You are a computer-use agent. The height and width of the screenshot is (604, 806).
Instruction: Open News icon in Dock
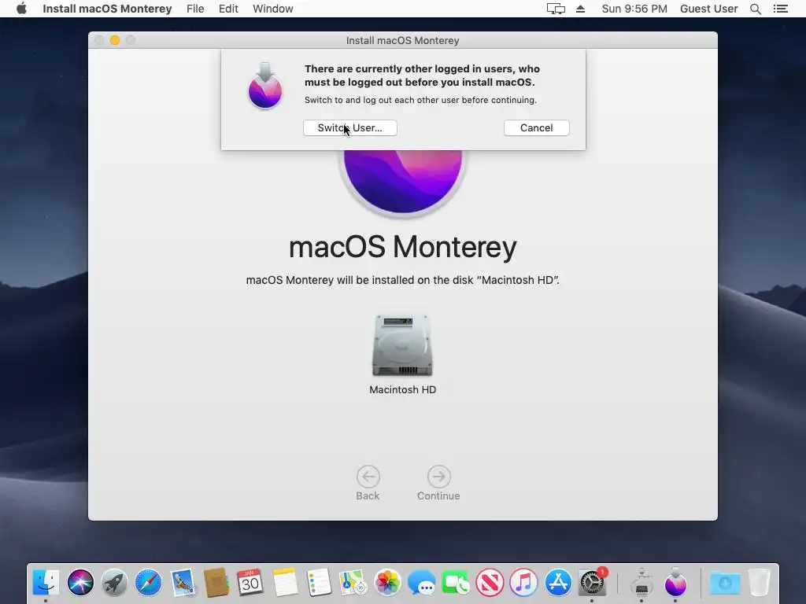point(490,583)
